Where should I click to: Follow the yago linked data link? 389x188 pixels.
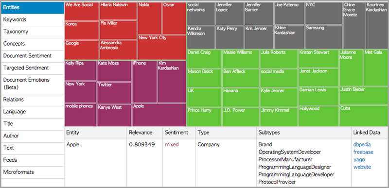[359, 159]
